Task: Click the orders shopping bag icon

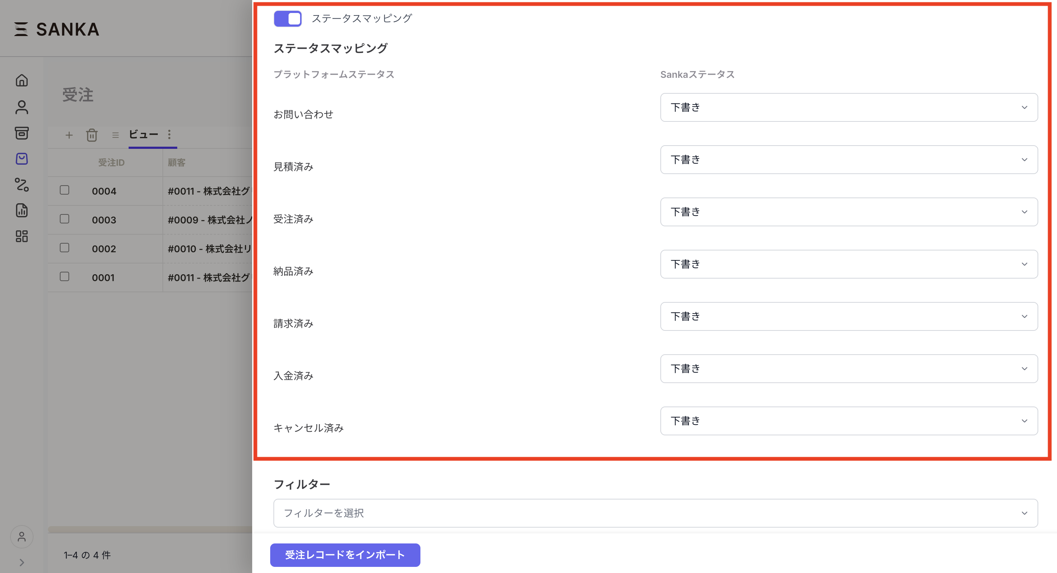Action: tap(22, 159)
